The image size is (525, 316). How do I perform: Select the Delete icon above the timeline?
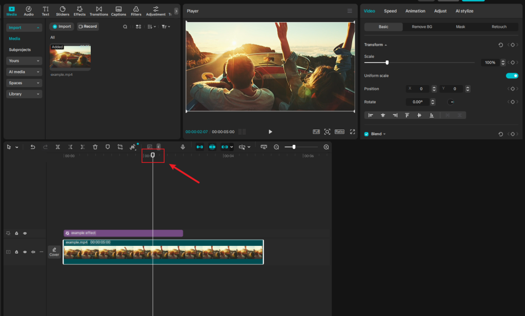(x=95, y=147)
